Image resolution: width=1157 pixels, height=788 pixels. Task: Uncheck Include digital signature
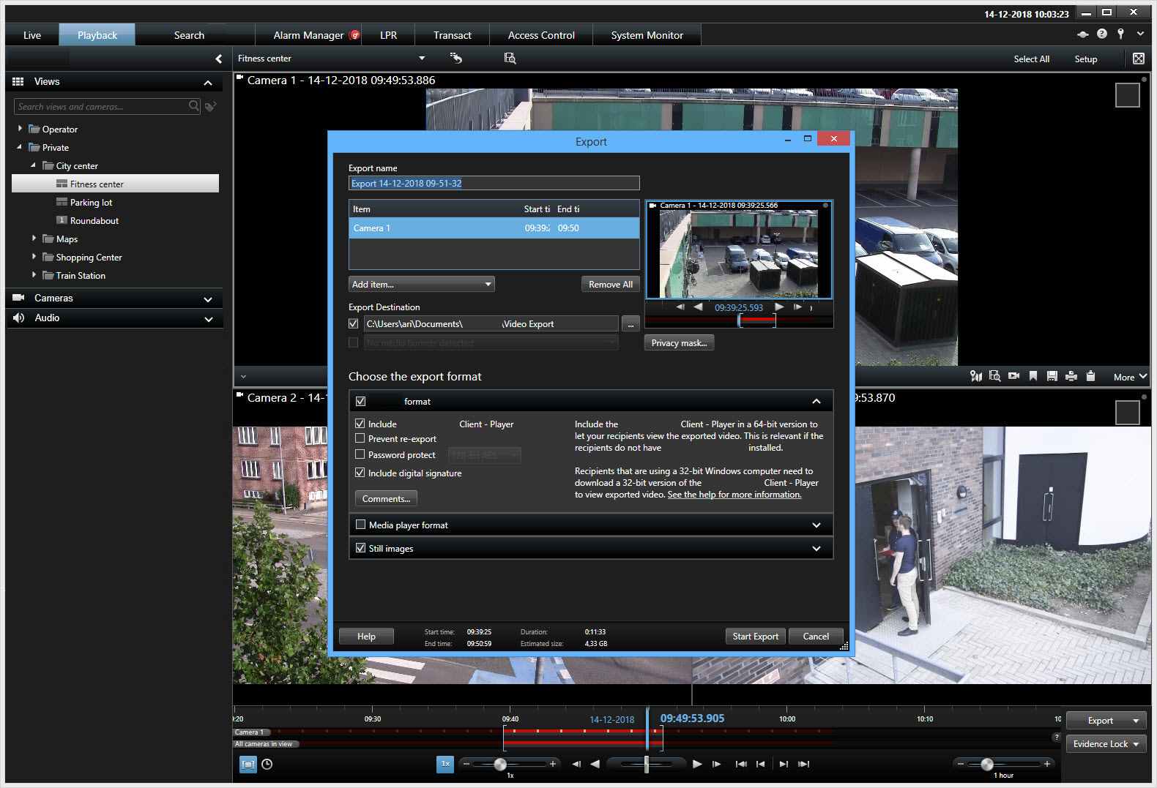point(360,473)
